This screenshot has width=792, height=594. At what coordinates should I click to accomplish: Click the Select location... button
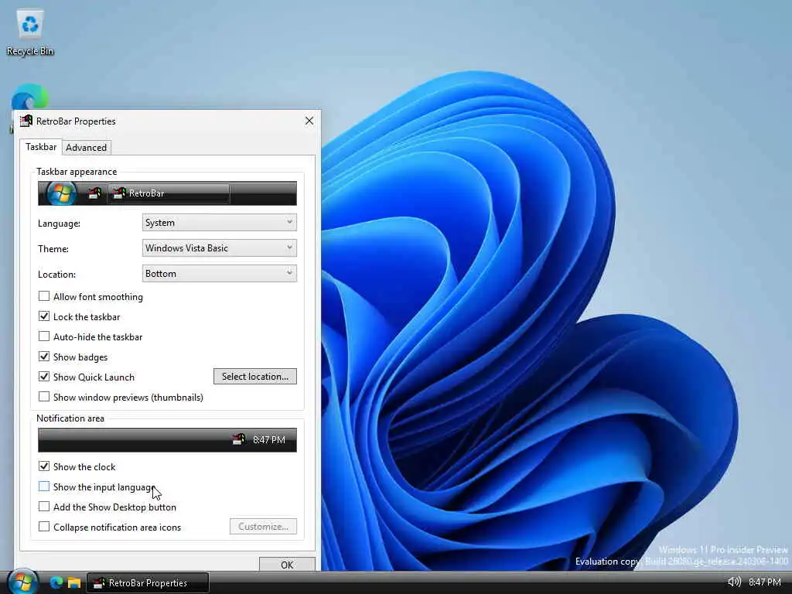255,377
